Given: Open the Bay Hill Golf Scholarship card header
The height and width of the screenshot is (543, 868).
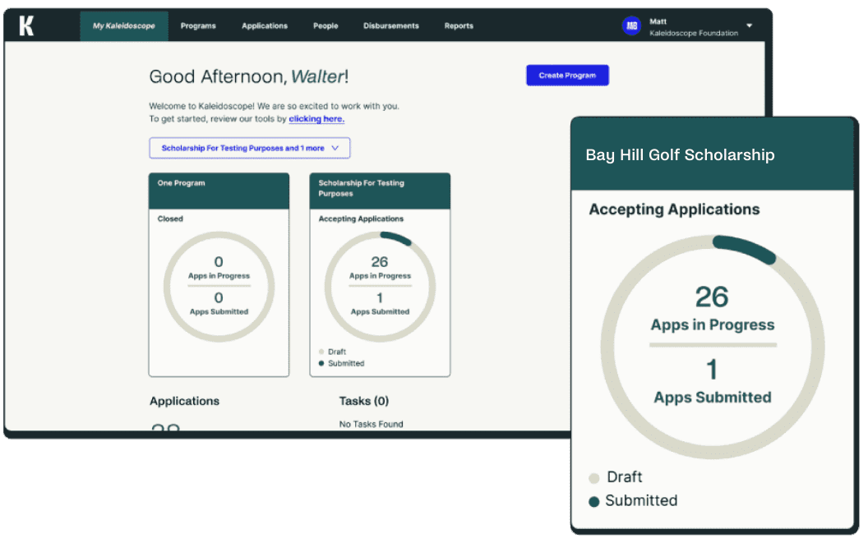Looking at the screenshot, I should click(713, 154).
